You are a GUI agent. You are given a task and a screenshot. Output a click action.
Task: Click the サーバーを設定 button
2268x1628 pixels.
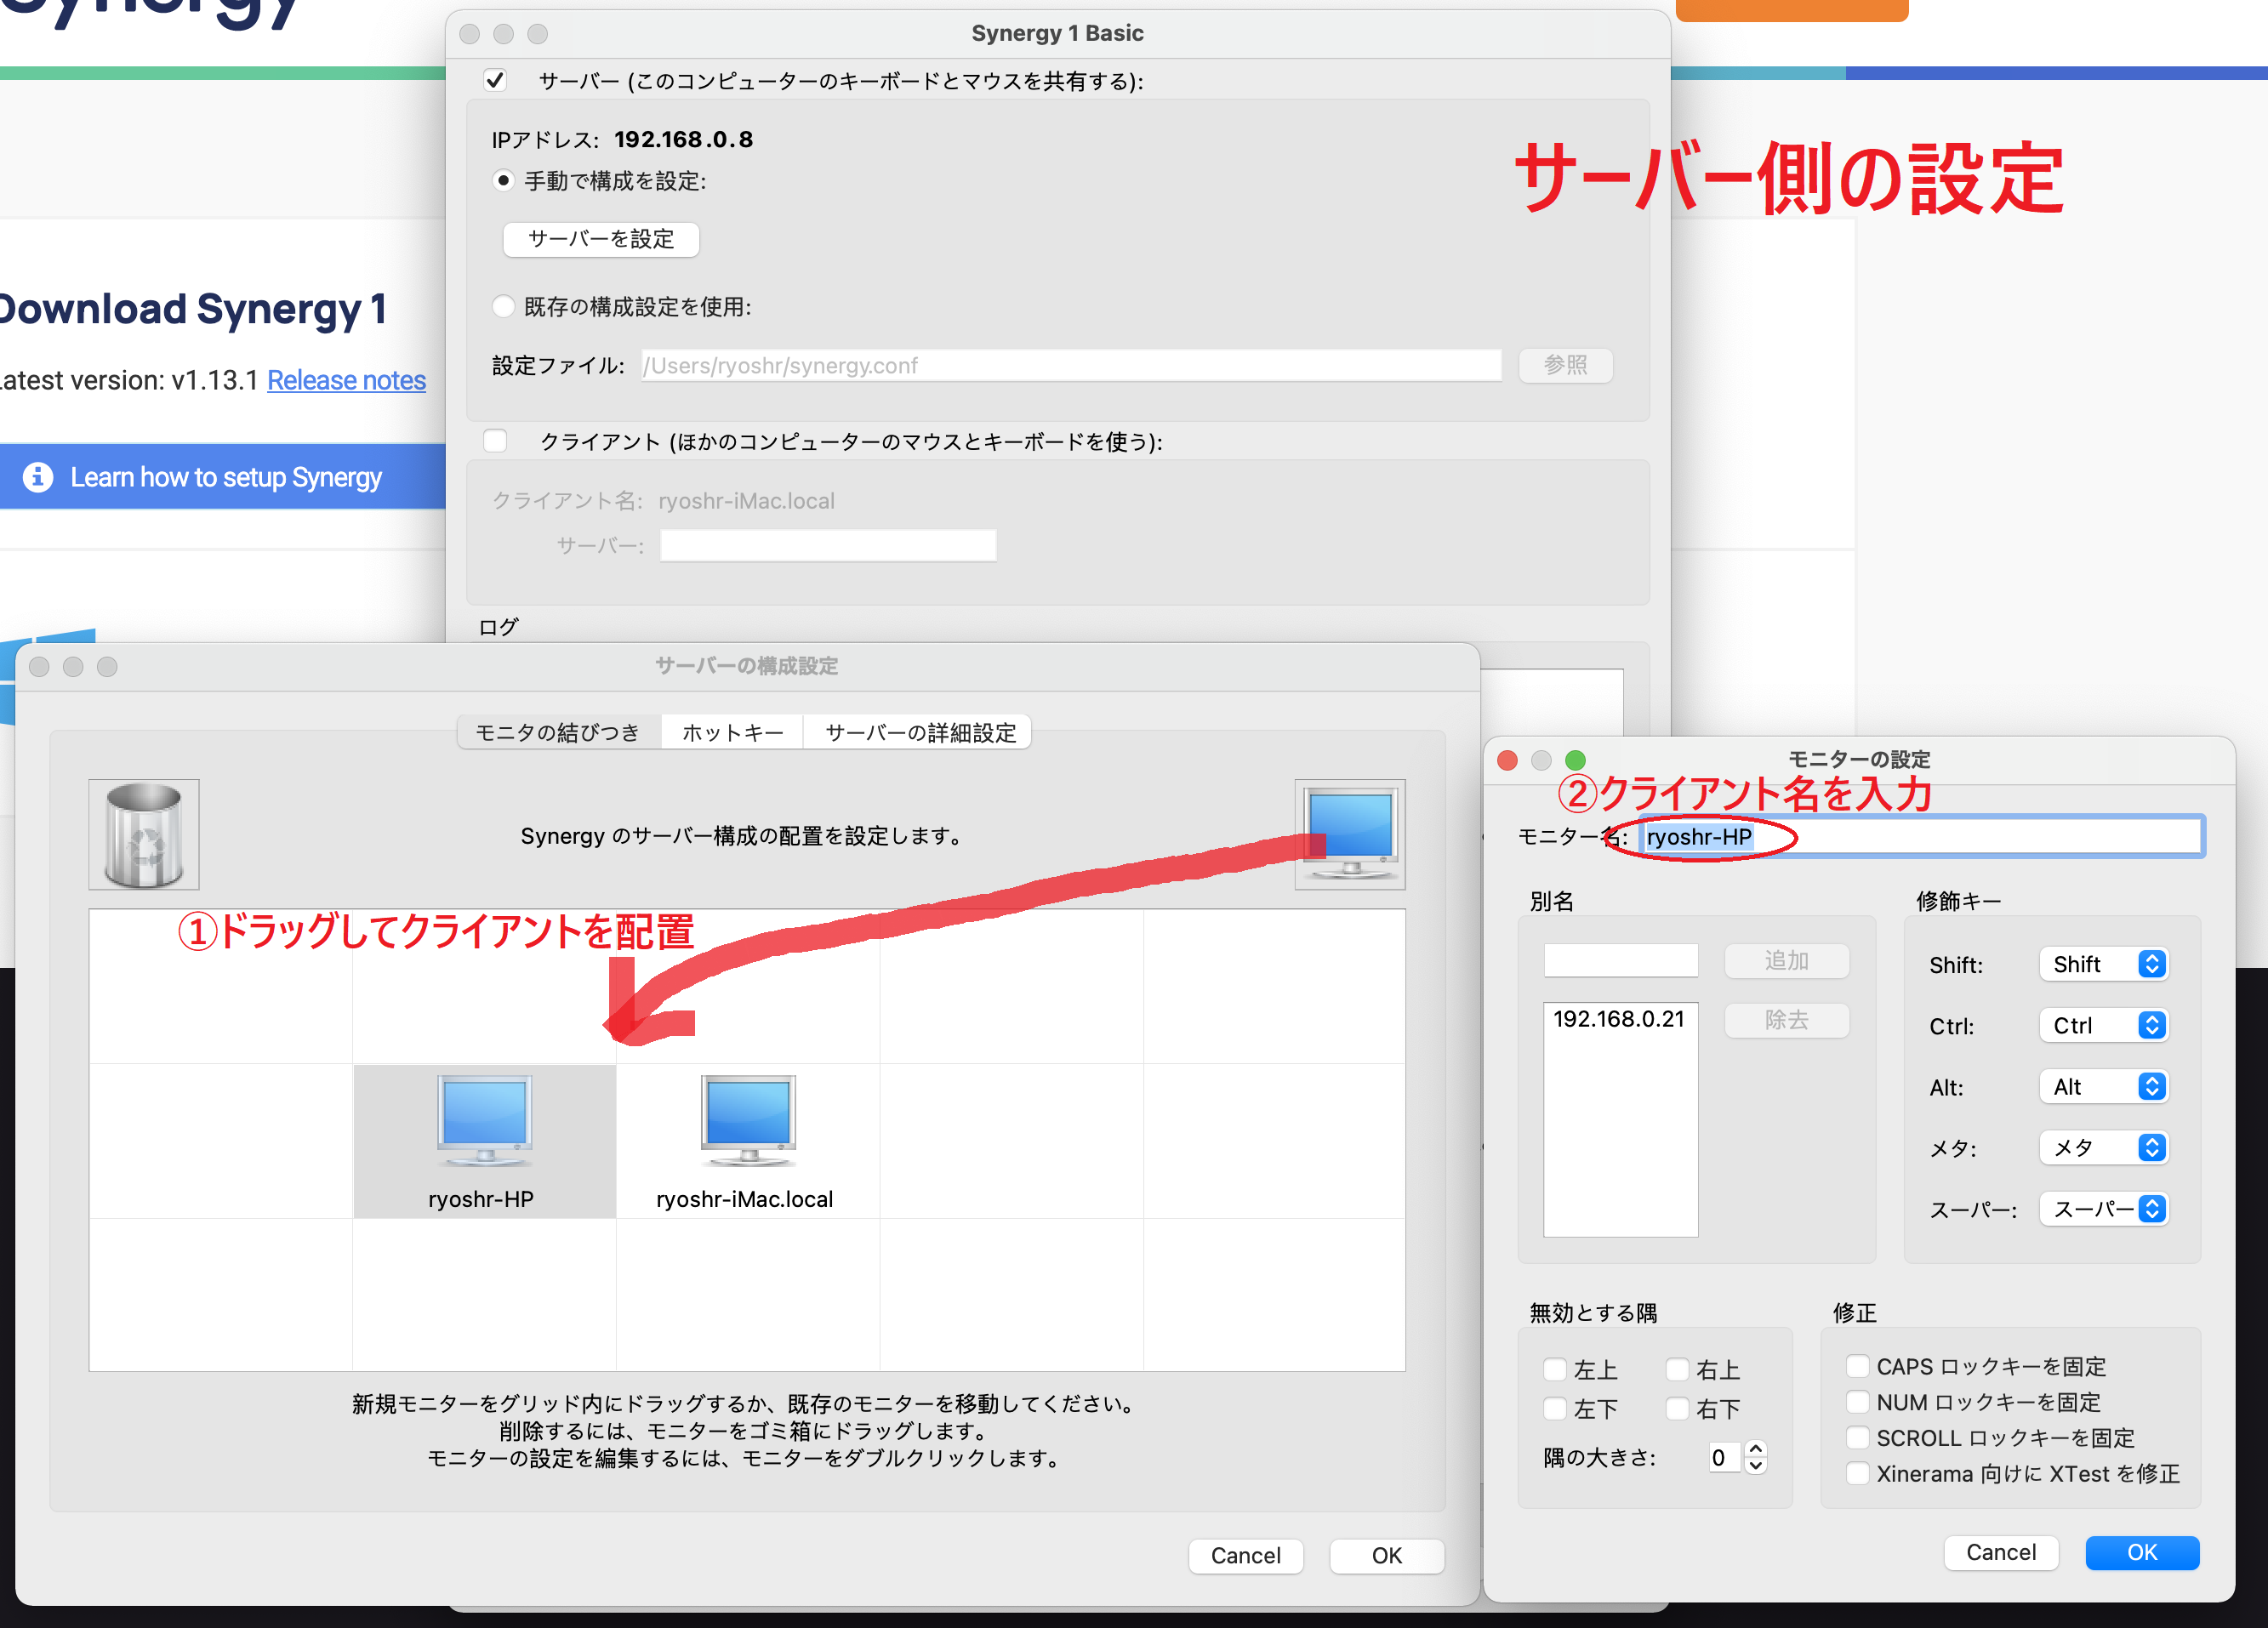(x=600, y=239)
